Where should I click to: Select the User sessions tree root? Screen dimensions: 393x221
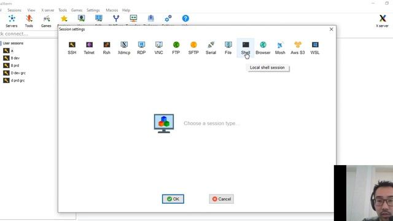[x=12, y=44]
